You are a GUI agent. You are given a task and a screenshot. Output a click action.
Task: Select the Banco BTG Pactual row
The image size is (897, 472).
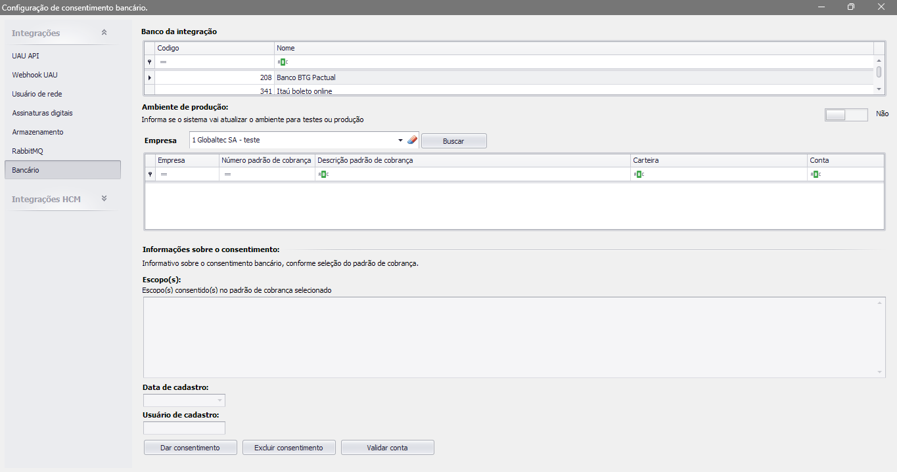(306, 77)
